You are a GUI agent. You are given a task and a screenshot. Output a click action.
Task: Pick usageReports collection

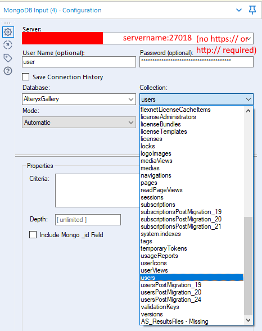(192, 256)
